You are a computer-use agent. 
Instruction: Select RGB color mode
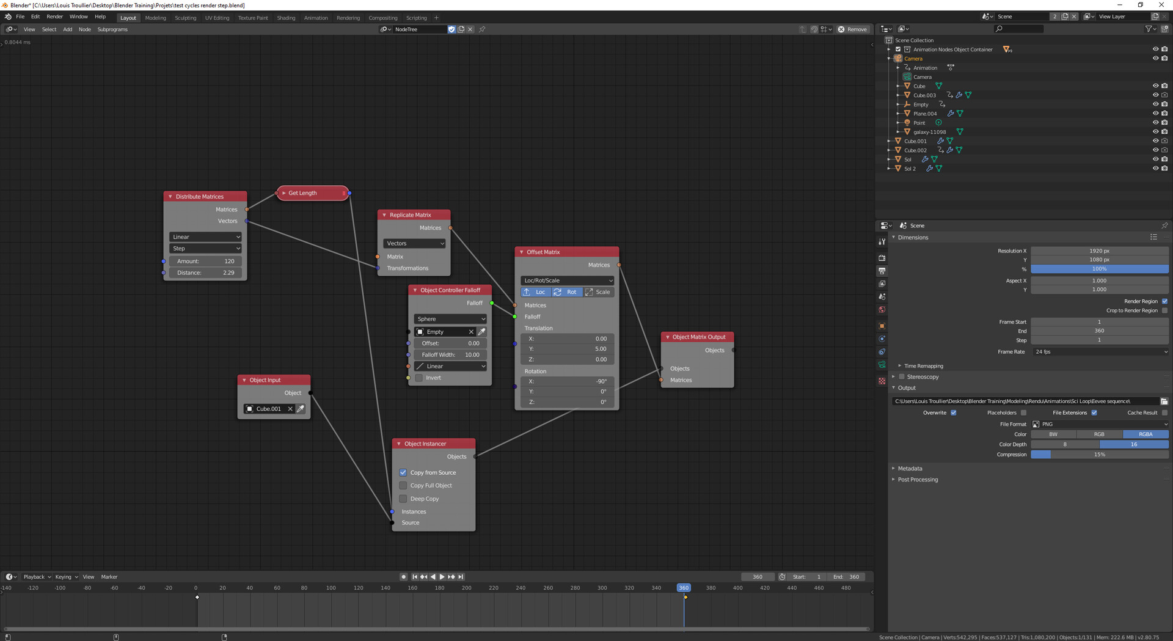click(1099, 434)
